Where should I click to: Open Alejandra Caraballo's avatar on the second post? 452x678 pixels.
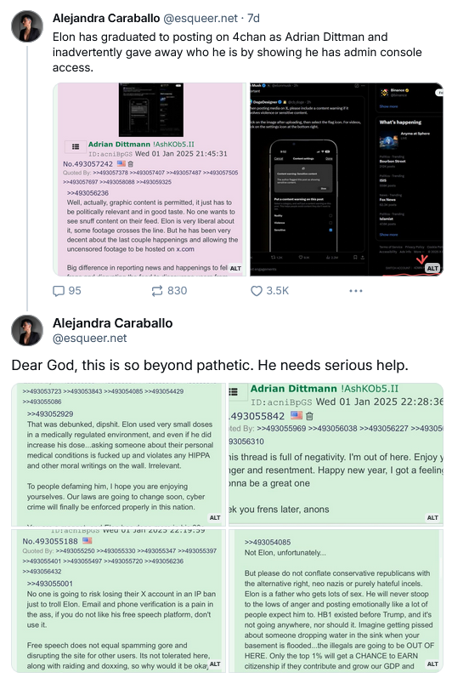pos(27,330)
